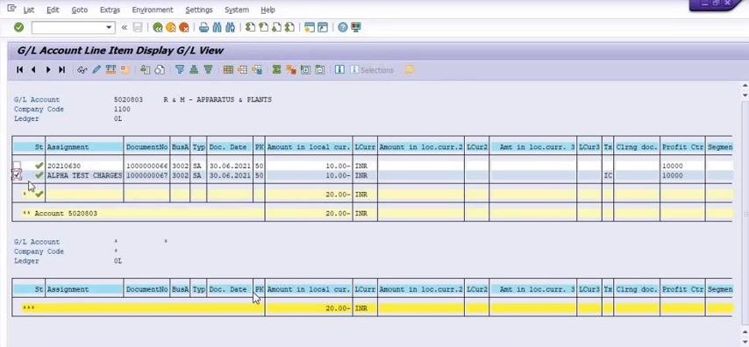This screenshot has width=749, height=347.
Task: Click the green Enter checkmark icon
Action: coord(18,28)
